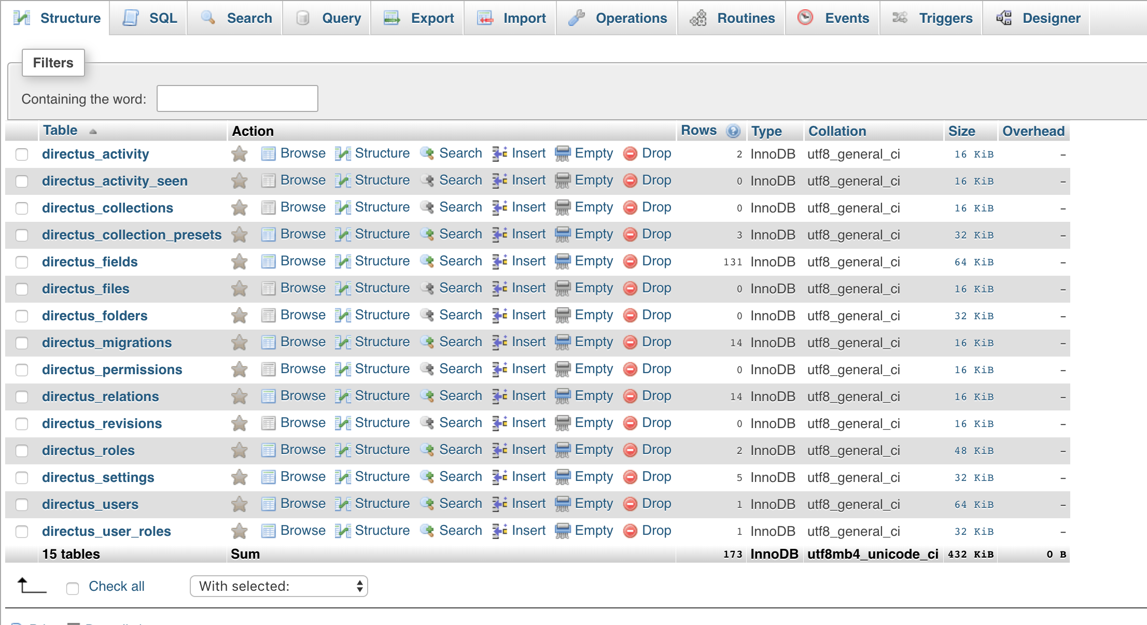Click the Empty icon for directus_users
This screenshot has height=625, width=1147.
point(563,504)
